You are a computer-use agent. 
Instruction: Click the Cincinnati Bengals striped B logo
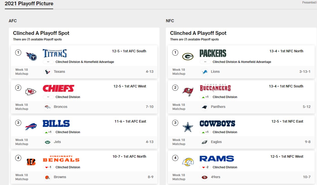tap(31, 162)
